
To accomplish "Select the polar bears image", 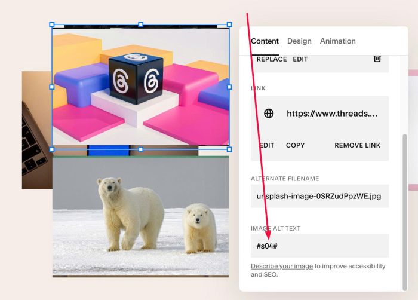I will coord(140,216).
